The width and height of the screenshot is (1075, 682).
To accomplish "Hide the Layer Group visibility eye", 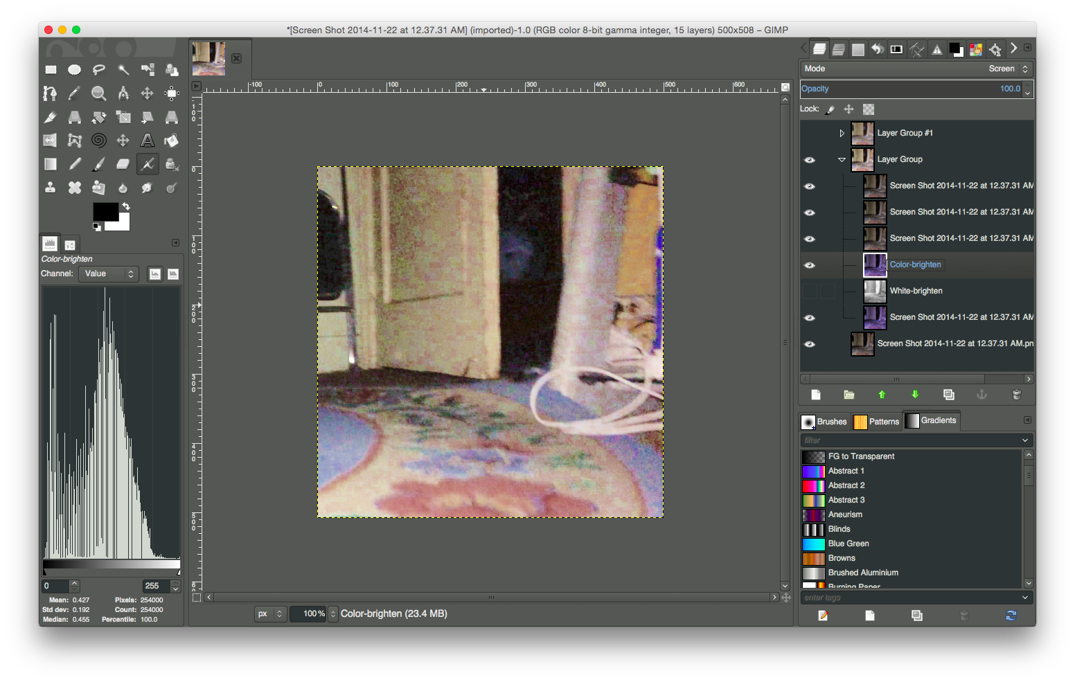I will pyautogui.click(x=810, y=160).
